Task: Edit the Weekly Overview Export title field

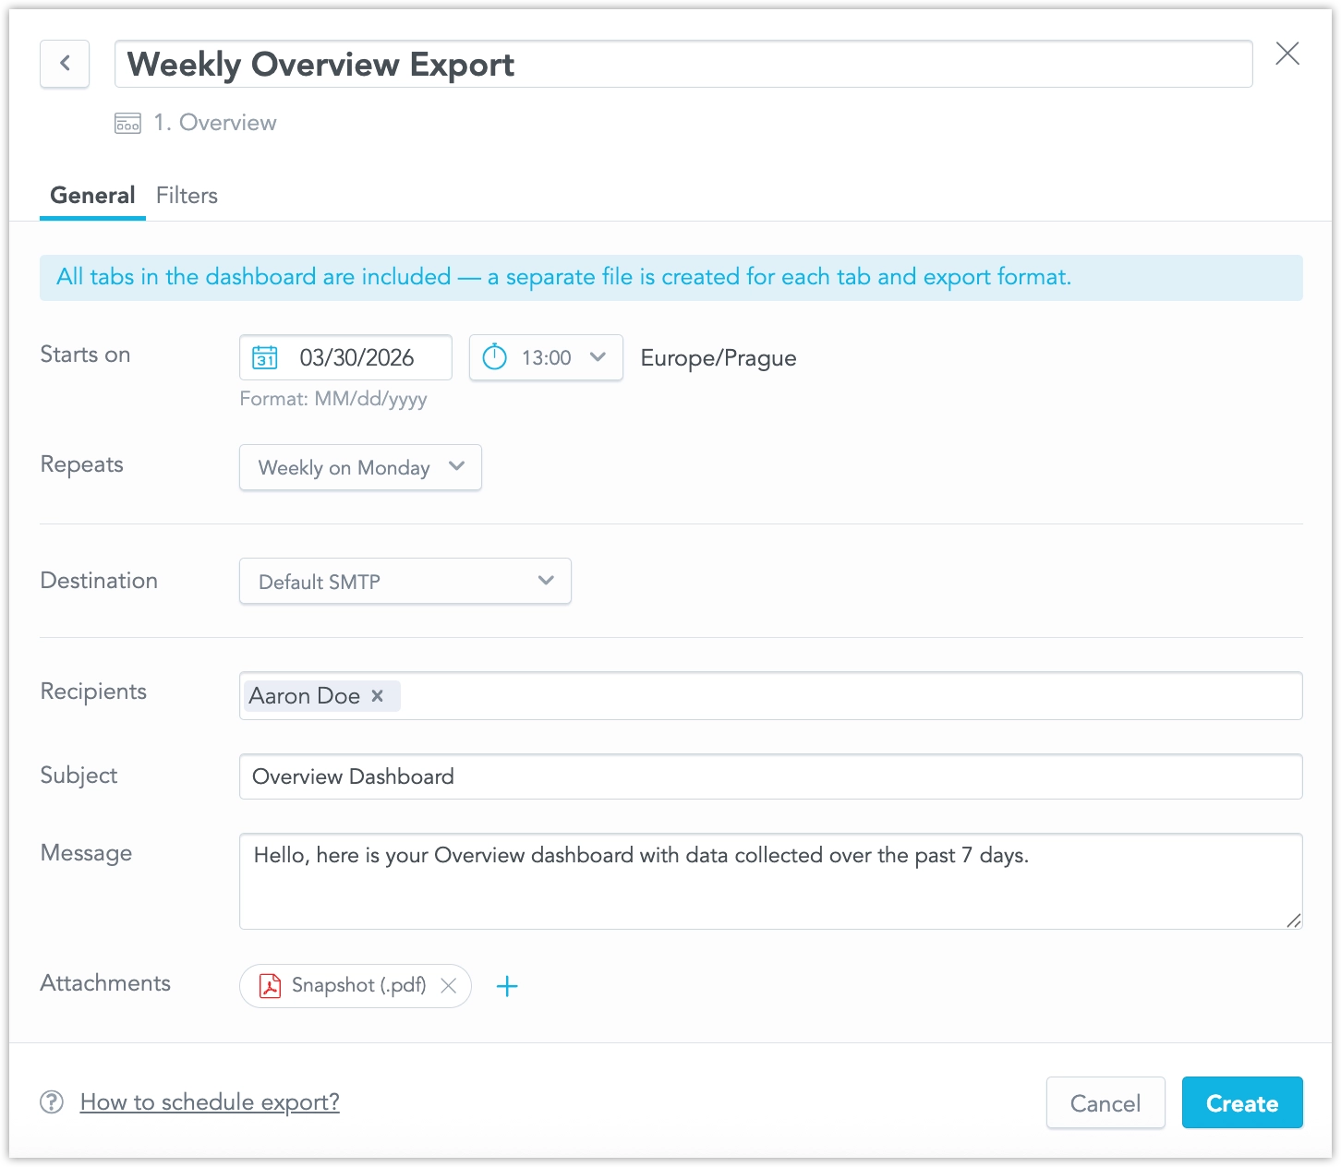Action: [x=683, y=64]
